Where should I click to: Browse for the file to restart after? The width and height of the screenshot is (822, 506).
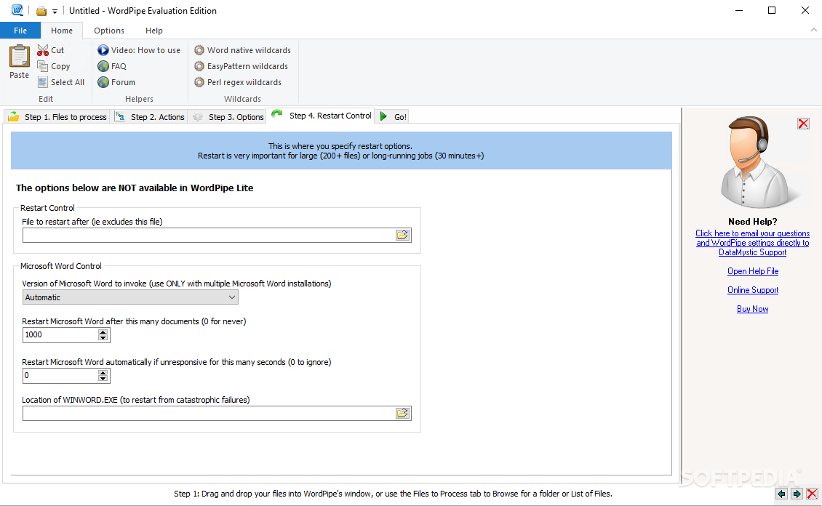click(x=402, y=236)
